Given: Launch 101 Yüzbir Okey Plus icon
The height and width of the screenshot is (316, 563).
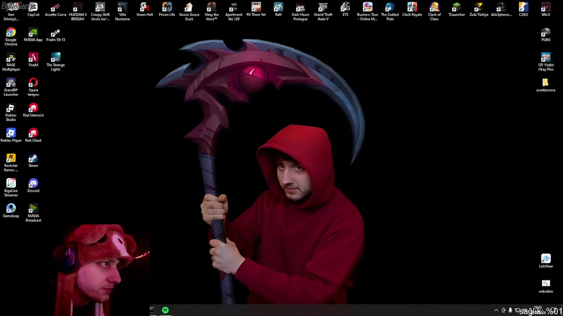Looking at the screenshot, I should click(x=545, y=62).
